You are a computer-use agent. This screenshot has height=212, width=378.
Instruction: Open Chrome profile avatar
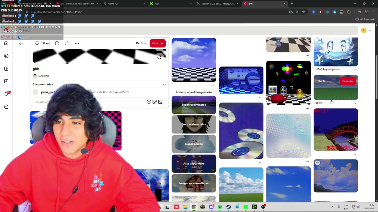click(x=366, y=12)
